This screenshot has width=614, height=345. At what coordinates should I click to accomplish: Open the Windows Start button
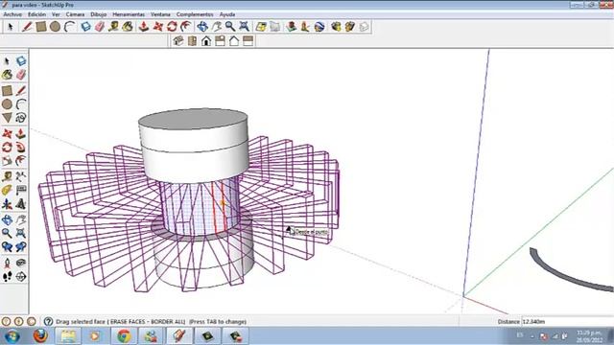point(12,336)
